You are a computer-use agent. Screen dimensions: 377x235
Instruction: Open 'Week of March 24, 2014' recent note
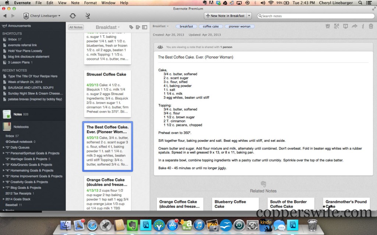pyautogui.click(x=25, y=82)
